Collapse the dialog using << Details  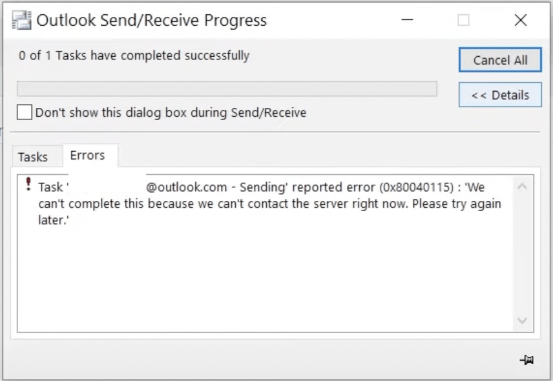[x=500, y=95]
